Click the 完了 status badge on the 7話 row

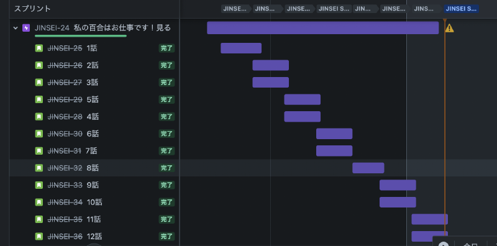[166, 151]
